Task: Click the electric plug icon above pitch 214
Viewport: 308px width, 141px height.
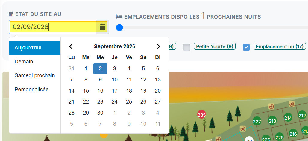Action: click(x=291, y=104)
